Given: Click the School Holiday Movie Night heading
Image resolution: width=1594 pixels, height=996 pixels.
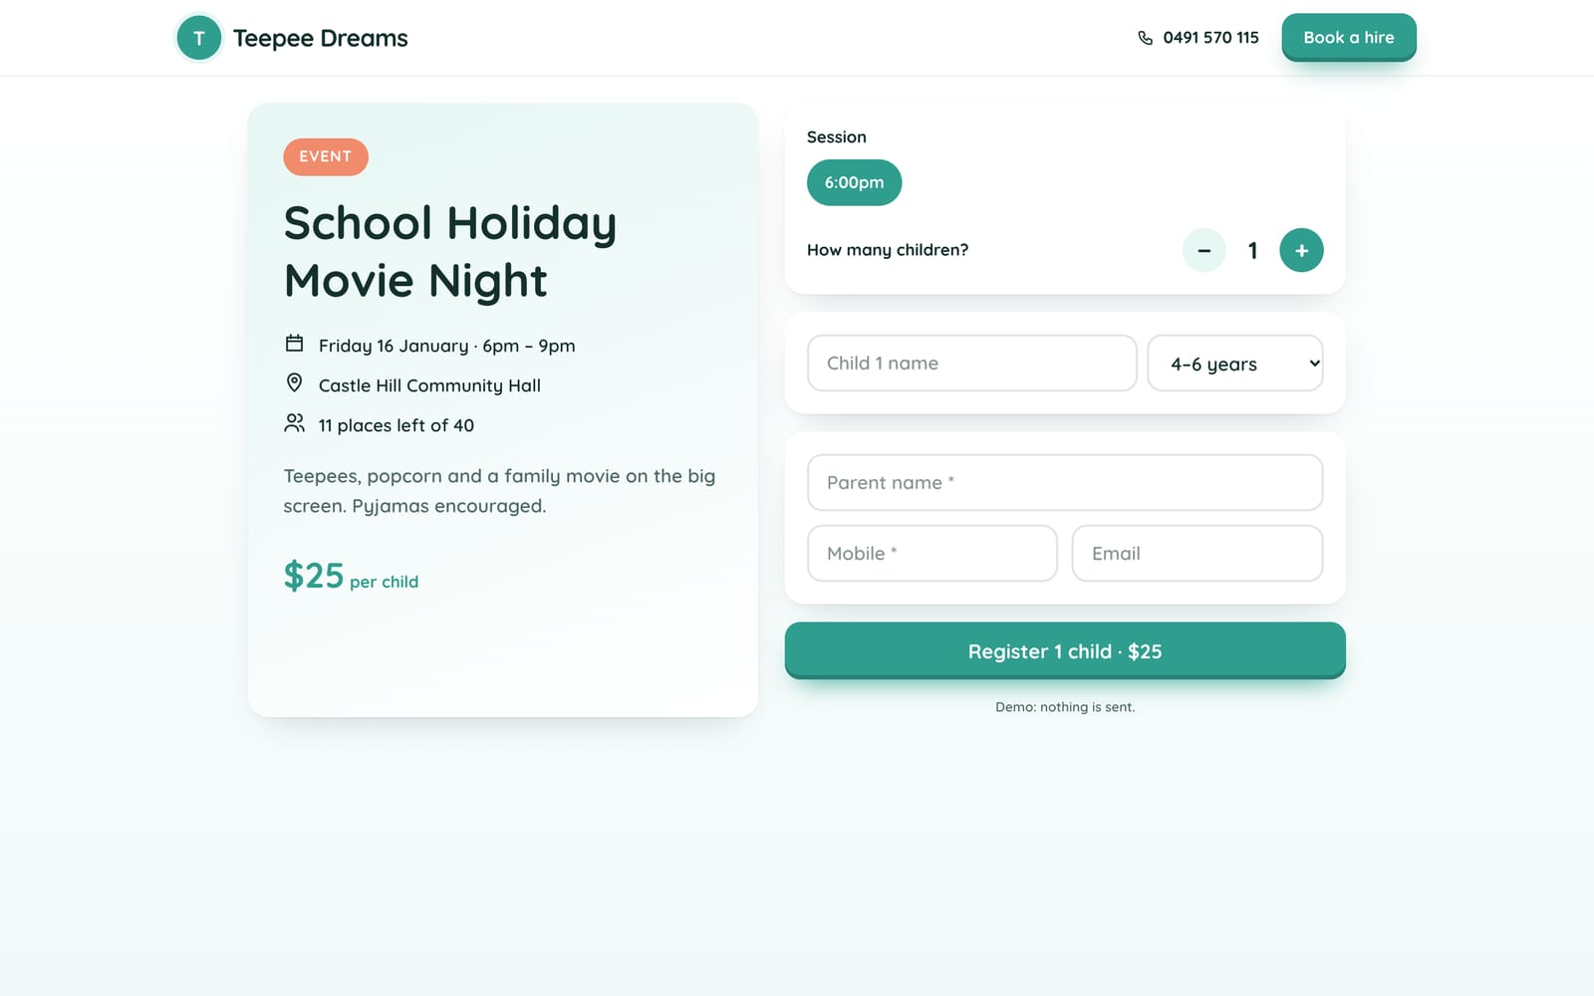Looking at the screenshot, I should point(450,251).
